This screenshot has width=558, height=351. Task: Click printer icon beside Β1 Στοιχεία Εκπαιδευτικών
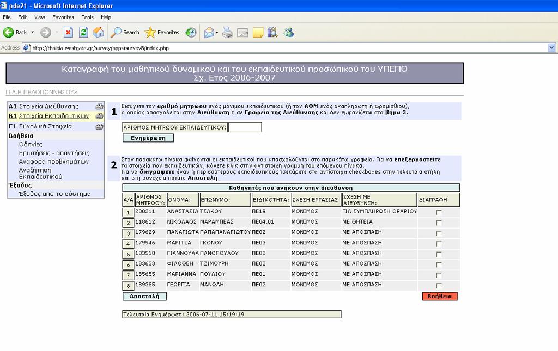pos(99,116)
